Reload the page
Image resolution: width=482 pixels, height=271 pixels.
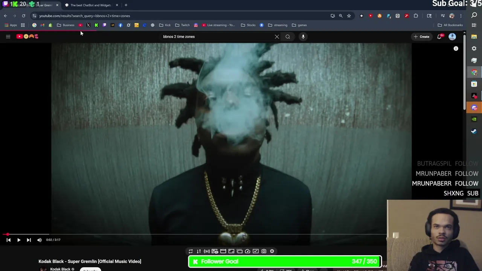pos(23,16)
